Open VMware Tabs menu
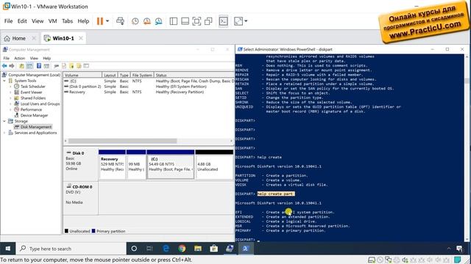Image resolution: width=471 pixels, height=264 pixels. [x=67, y=21]
